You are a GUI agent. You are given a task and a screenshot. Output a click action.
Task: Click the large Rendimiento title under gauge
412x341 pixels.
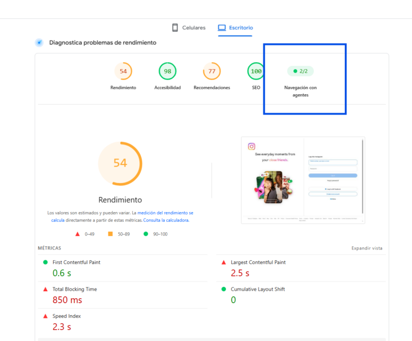point(120,200)
